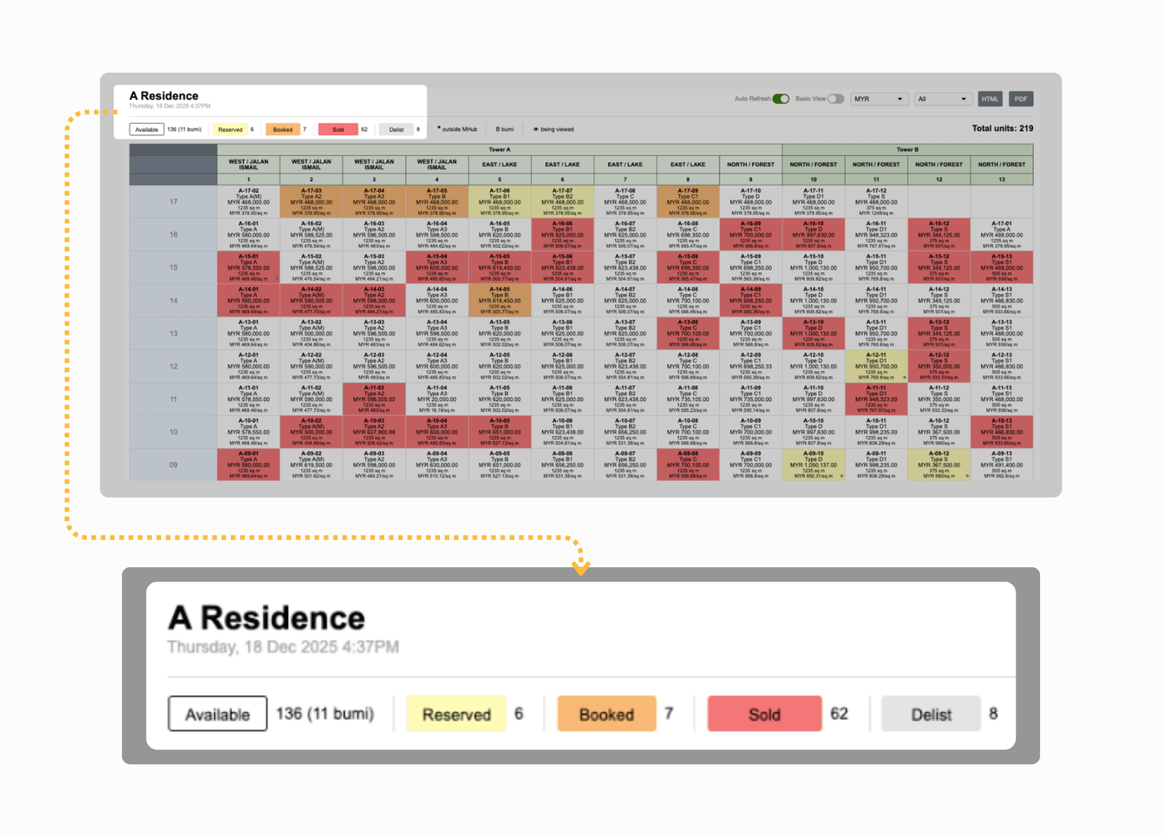Click the orange Booked swatch in enlarged callout
The image size is (1162, 837).
[607, 714]
